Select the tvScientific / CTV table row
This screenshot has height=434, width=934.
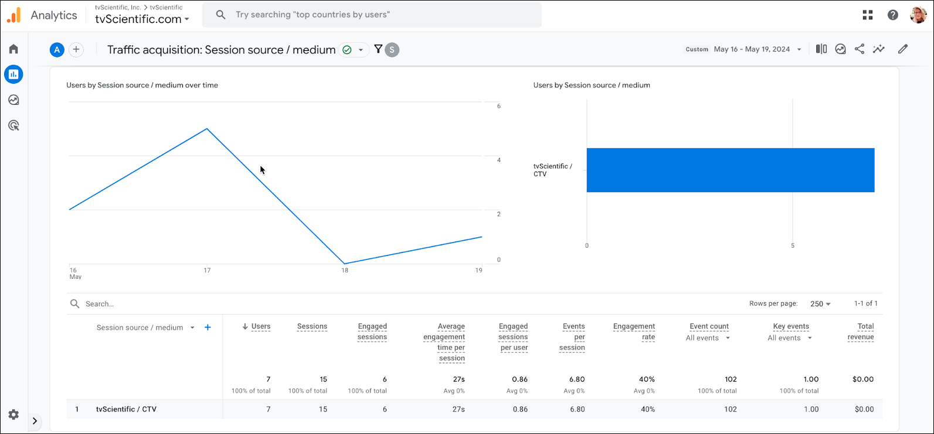tap(474, 409)
